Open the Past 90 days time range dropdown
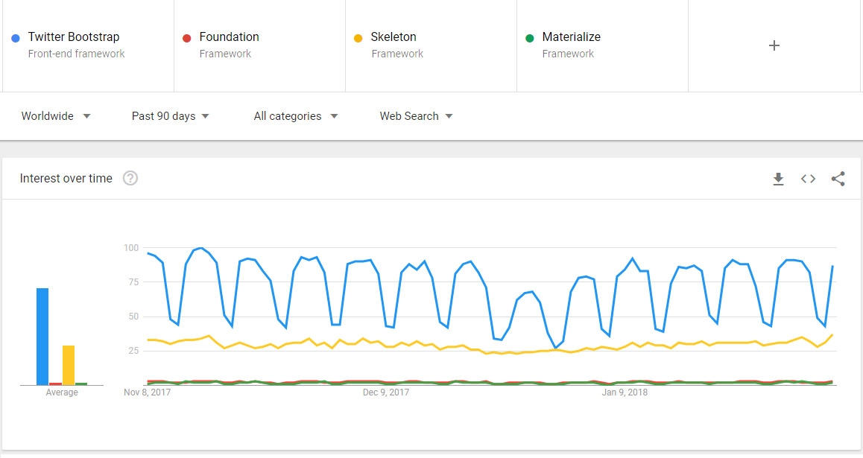The image size is (863, 458). click(x=170, y=116)
